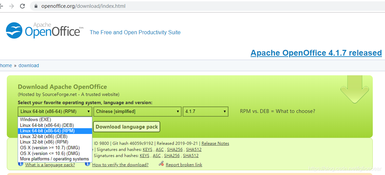Click the download breadcrumb link
385x175 pixels.
(29, 65)
